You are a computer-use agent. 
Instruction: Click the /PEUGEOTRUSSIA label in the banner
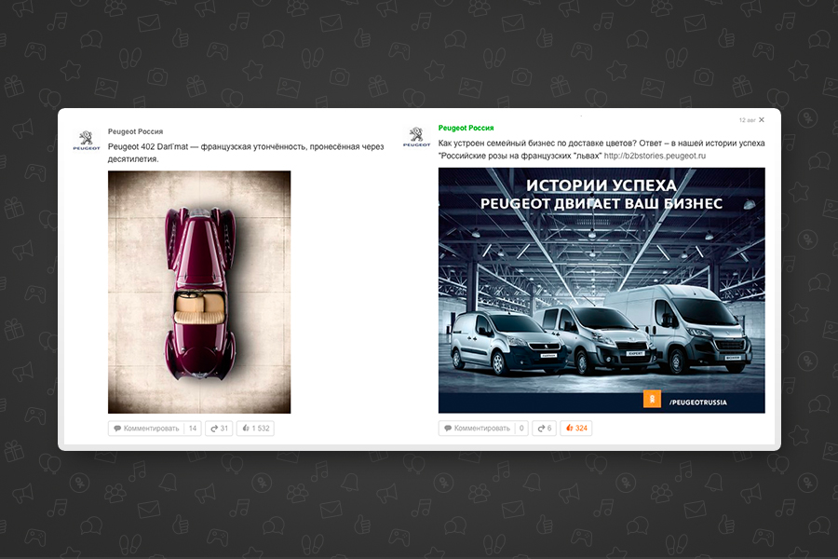(698, 402)
